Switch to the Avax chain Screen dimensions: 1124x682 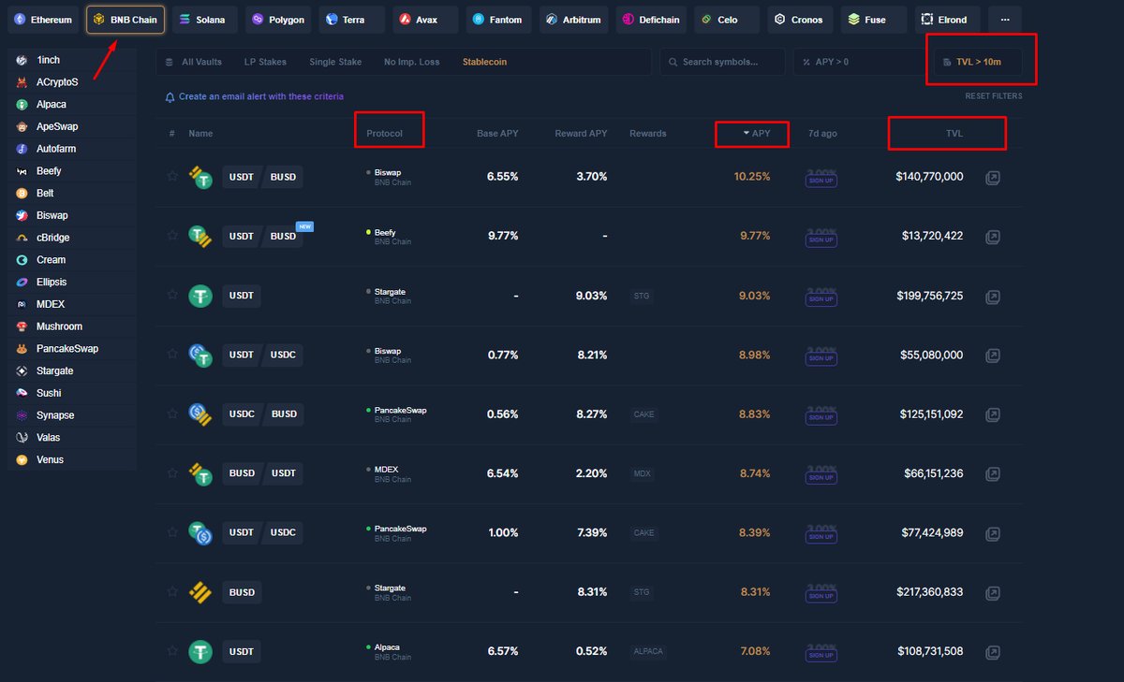point(425,20)
